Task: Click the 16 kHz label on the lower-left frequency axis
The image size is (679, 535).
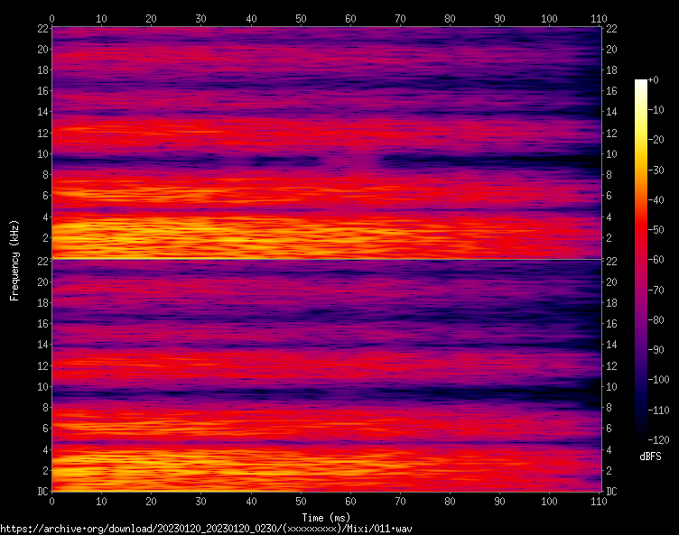Action: coord(42,323)
